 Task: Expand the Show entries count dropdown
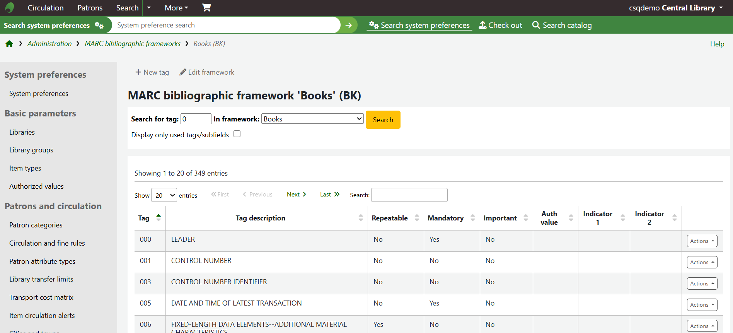click(x=164, y=195)
